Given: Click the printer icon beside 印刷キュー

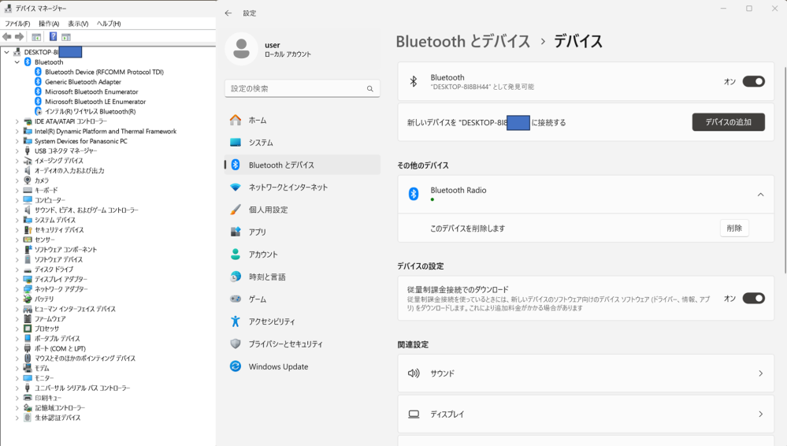Looking at the screenshot, I should (28, 397).
